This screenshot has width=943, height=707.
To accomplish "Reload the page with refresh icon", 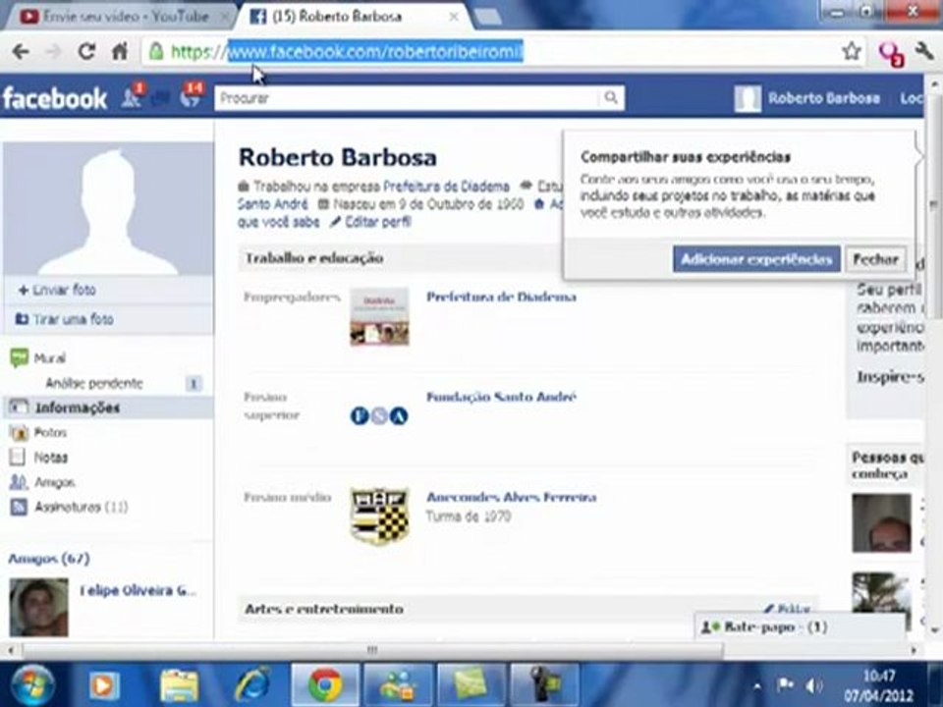I will 87,52.
